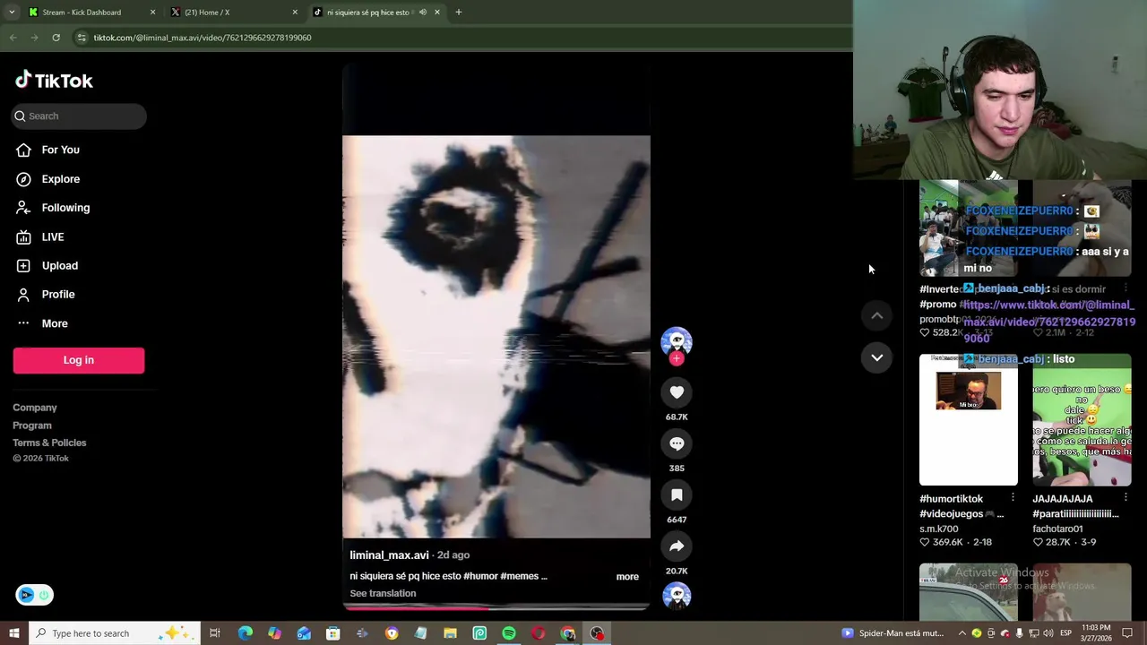Follow creator with red plus badge
The width and height of the screenshot is (1147, 645).
677,359
